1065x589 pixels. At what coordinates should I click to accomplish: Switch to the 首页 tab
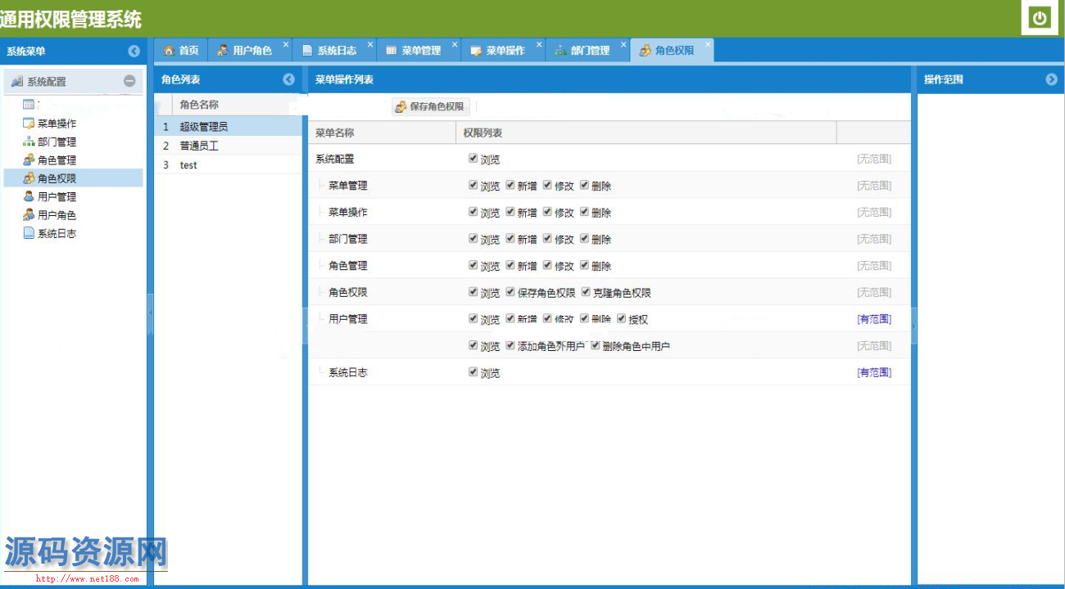tap(181, 51)
